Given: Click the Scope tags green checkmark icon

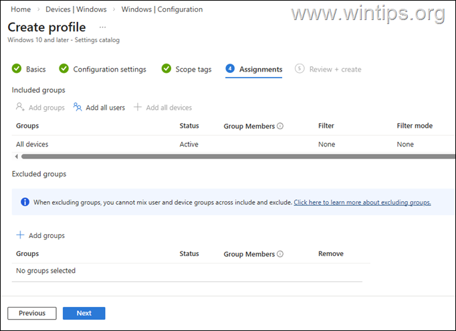Looking at the screenshot, I should coord(166,69).
